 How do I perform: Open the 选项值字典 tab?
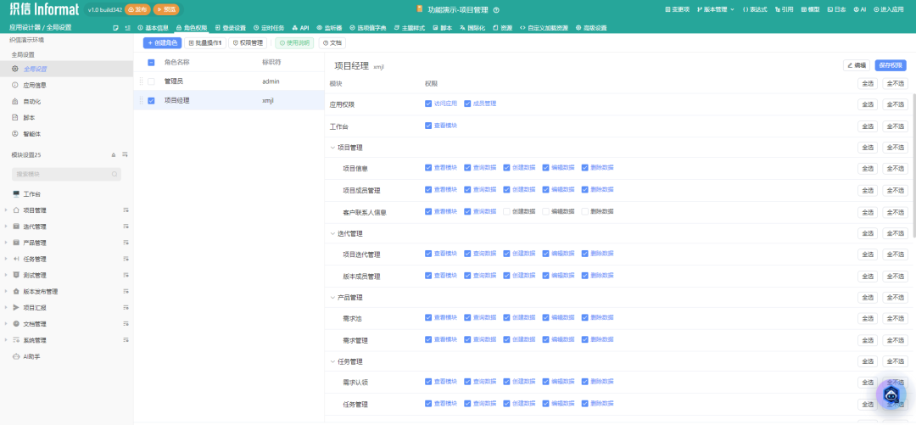click(x=368, y=27)
